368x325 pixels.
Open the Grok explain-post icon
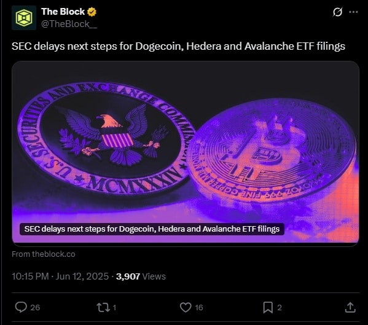337,12
